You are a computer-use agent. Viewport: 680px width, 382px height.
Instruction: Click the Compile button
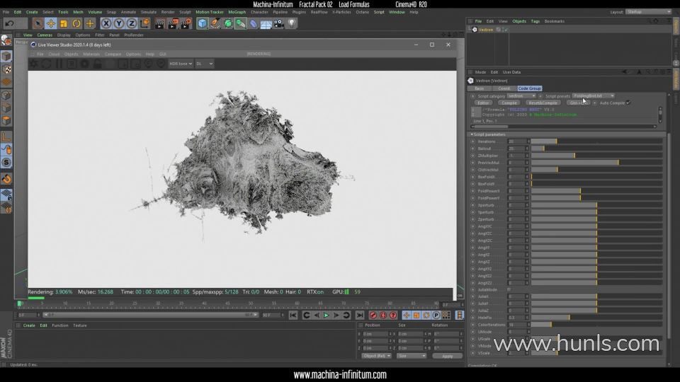[509, 103]
